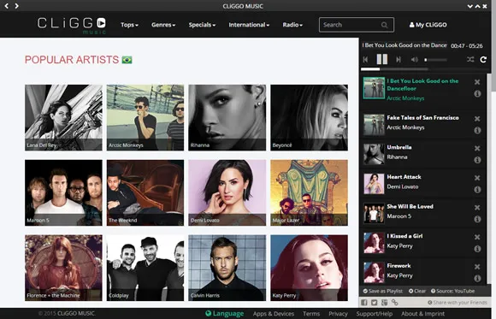Copy share link icon

click(394, 303)
